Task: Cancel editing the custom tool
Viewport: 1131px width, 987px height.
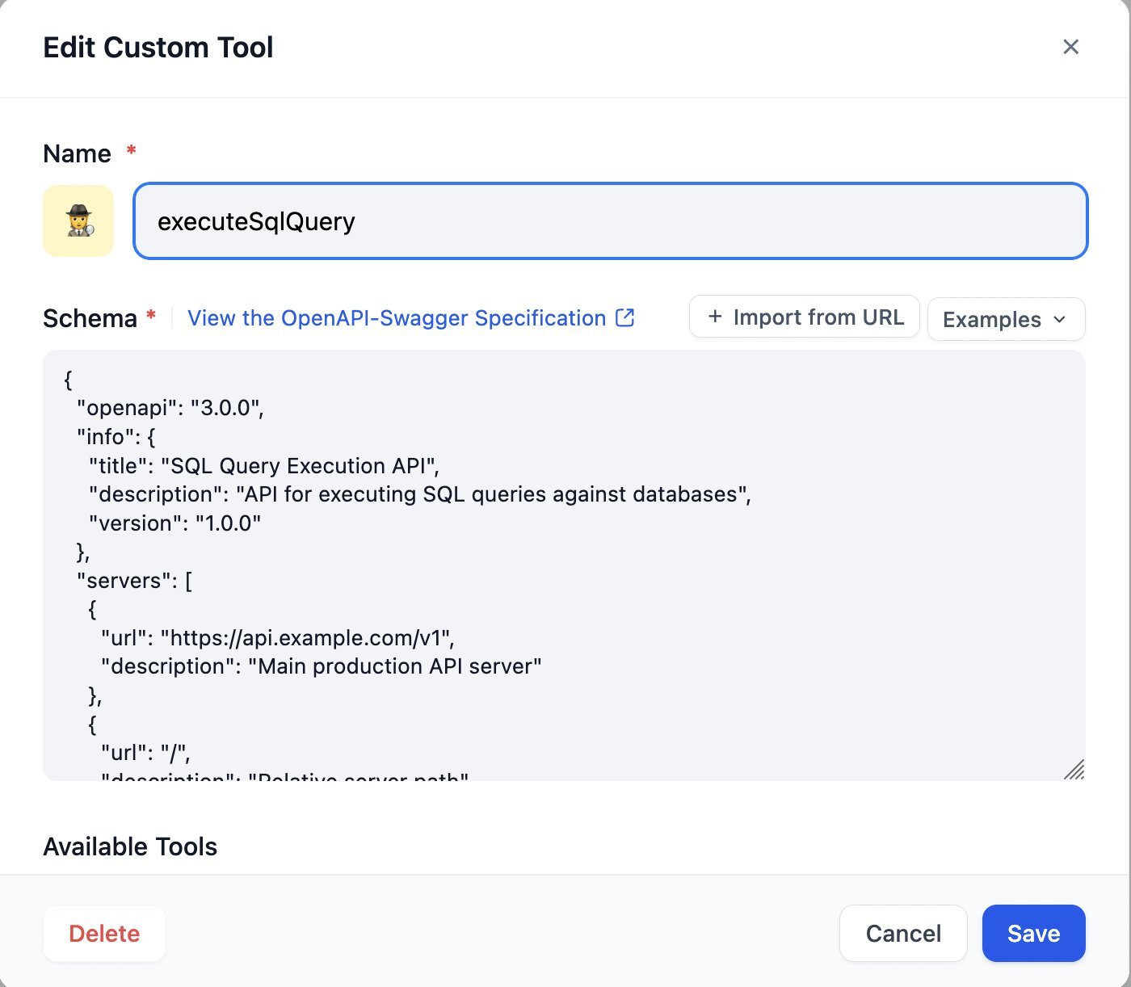Action: pyautogui.click(x=902, y=934)
